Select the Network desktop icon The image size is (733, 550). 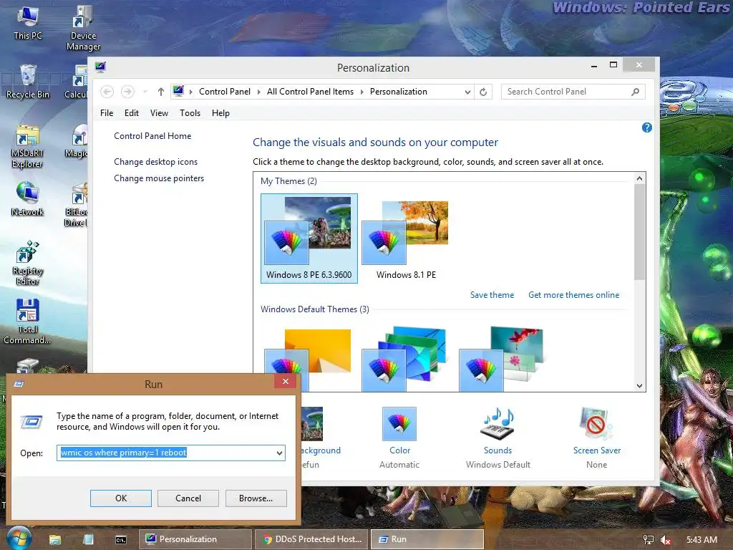28,199
